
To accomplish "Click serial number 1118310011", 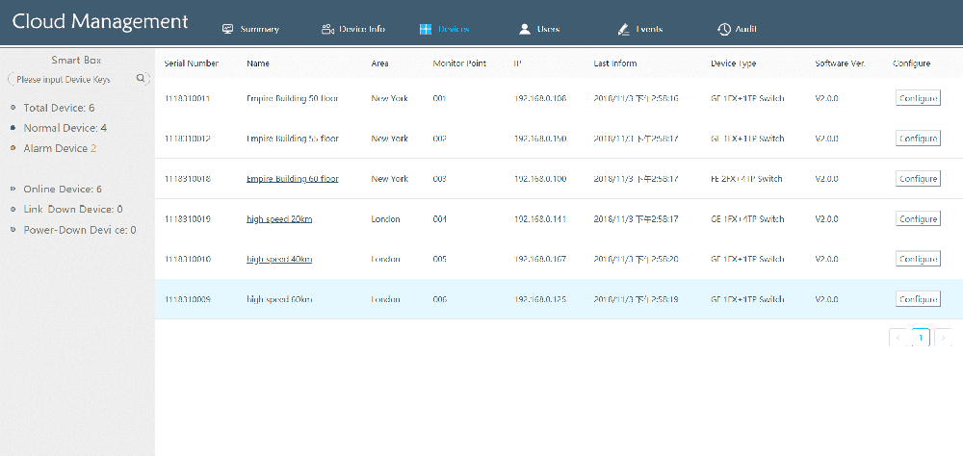I will pos(188,98).
